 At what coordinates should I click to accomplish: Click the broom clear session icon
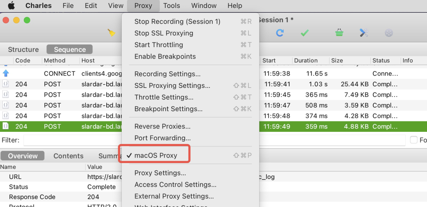click(111, 33)
